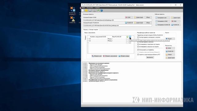The height and width of the screenshot is (111, 197).
Task: Click the Обновить загружения button
Action: (x=110, y=56)
